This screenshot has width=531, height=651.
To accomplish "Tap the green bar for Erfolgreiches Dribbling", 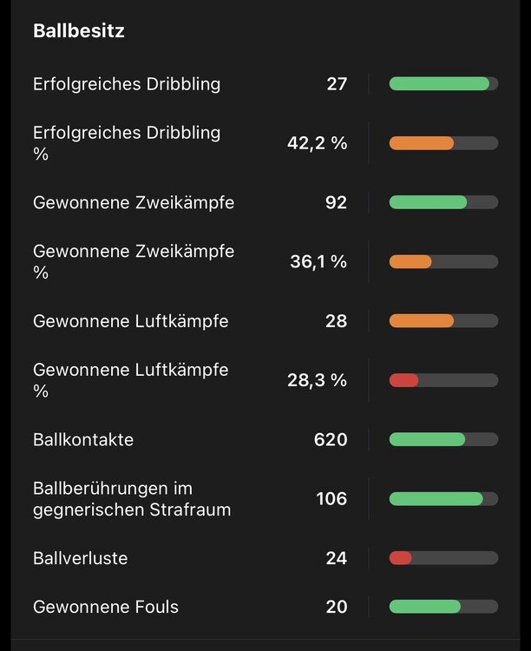I will (x=443, y=84).
